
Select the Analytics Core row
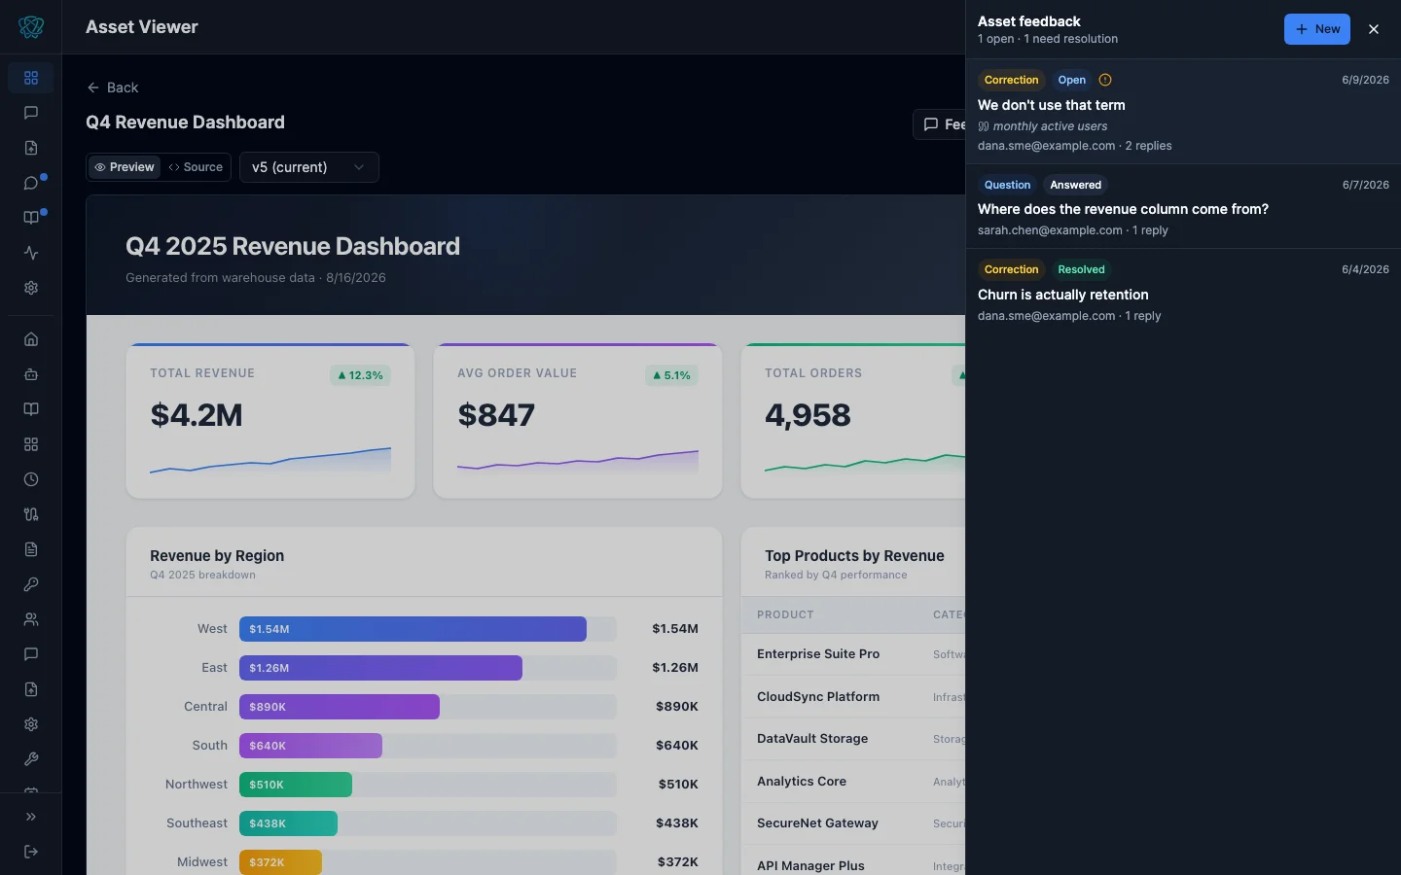tap(853, 782)
